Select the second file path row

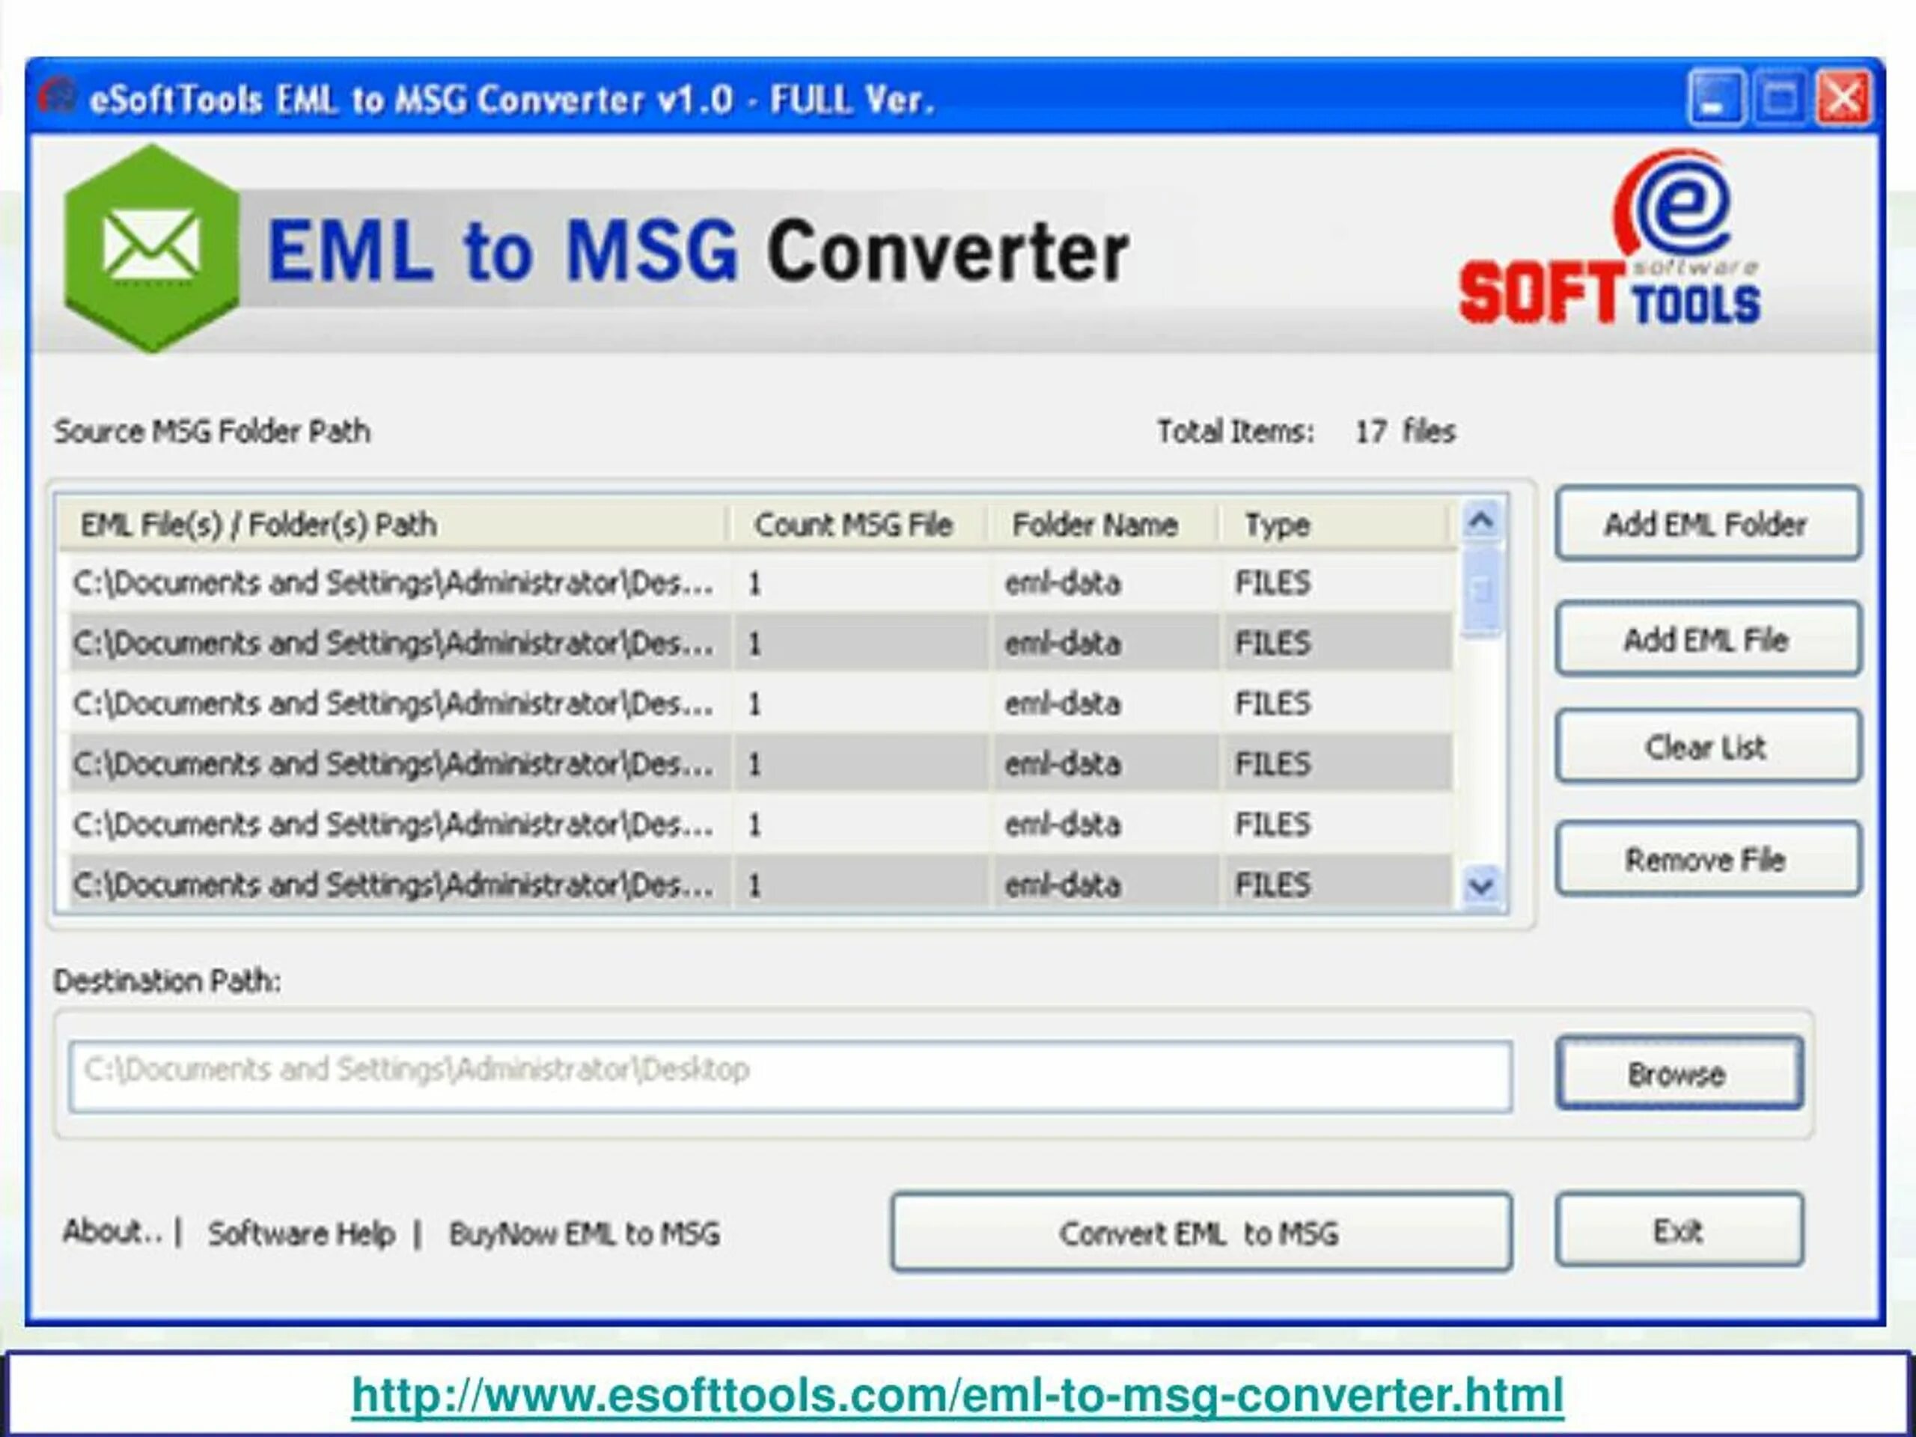coord(760,643)
